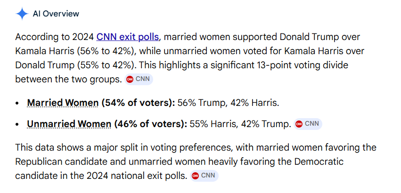Click CNN logo after "between the two groups."

click(139, 79)
